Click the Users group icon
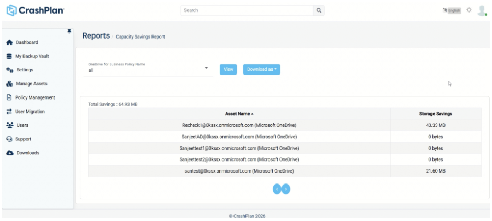The height and width of the screenshot is (221, 492). (x=10, y=125)
